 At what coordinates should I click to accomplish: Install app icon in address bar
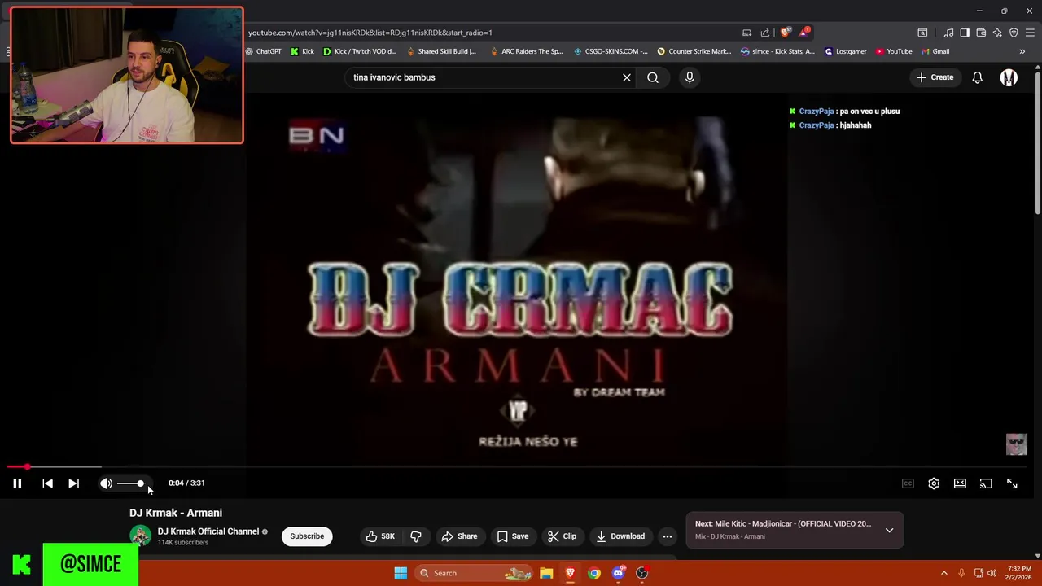(x=746, y=33)
